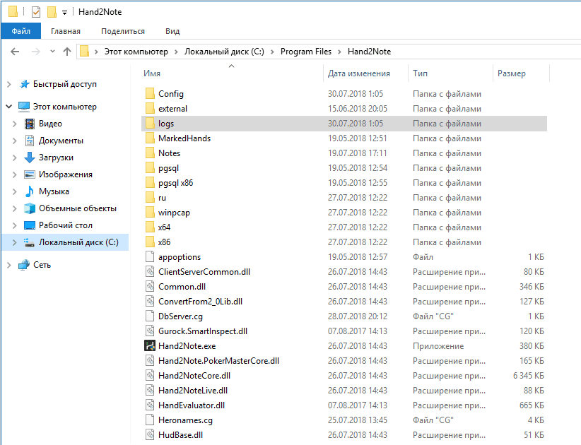Click the Documents icon in sidebar

30,141
